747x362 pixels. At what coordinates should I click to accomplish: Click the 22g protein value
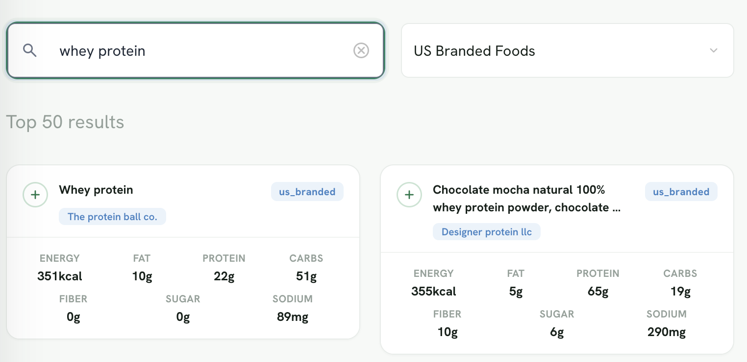click(x=224, y=276)
